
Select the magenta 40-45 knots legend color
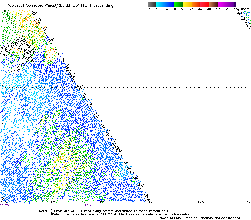[223, 4]
